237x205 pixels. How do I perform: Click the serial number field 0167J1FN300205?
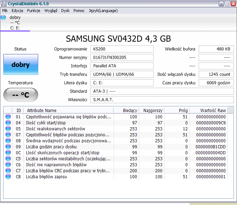[122, 57]
